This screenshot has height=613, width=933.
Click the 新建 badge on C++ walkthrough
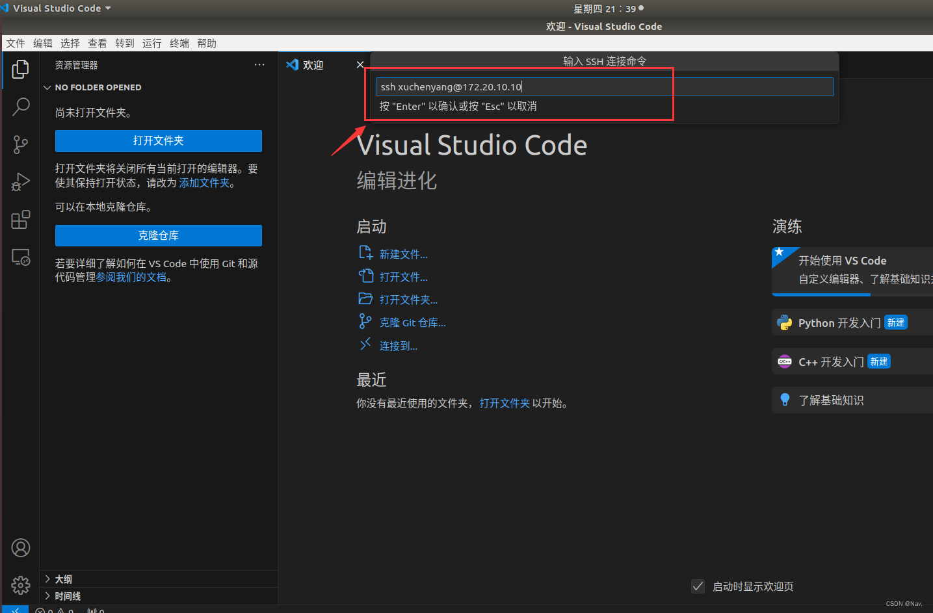coord(879,361)
